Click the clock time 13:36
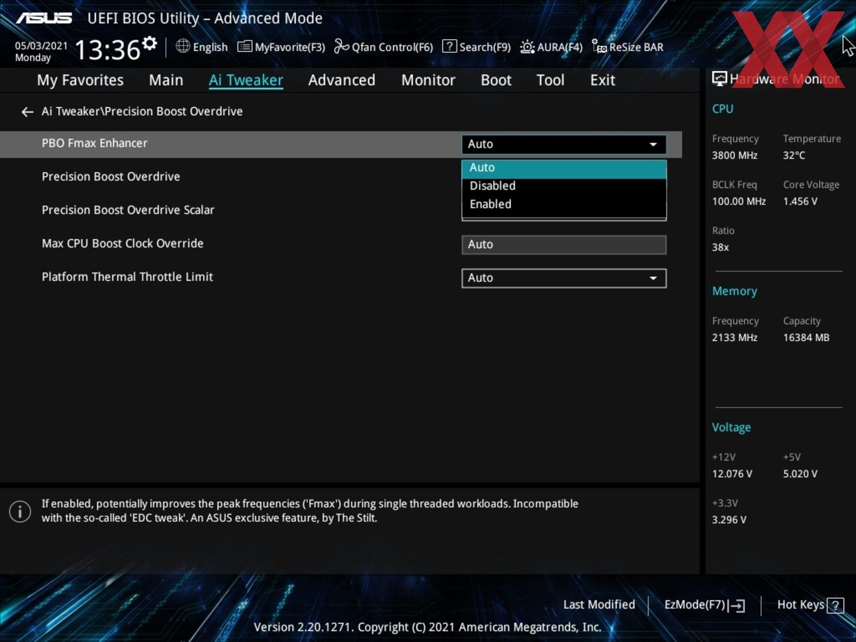 (x=107, y=50)
